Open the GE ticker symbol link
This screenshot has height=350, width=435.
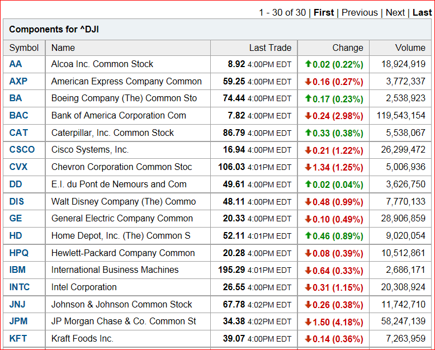point(16,218)
